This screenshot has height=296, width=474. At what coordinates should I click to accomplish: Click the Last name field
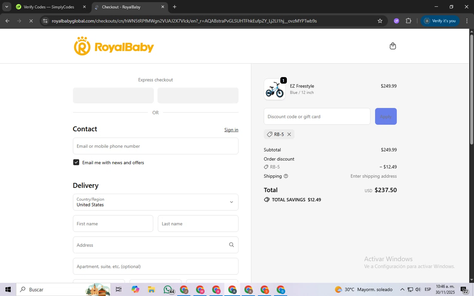(198, 224)
